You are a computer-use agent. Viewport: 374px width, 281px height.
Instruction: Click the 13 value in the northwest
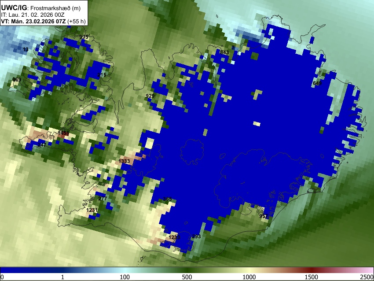26,49
